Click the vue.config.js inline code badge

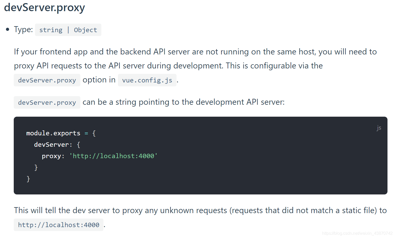(x=147, y=80)
